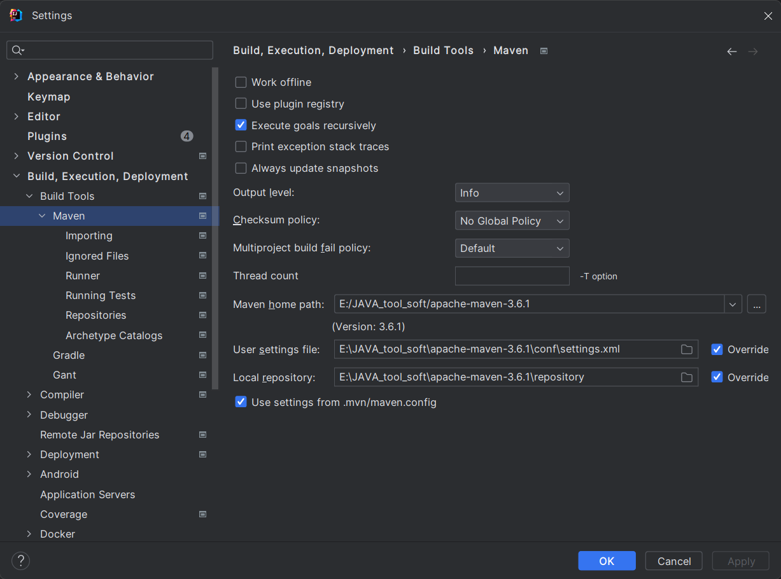Expand Appearance & Behavior section

(x=17, y=76)
